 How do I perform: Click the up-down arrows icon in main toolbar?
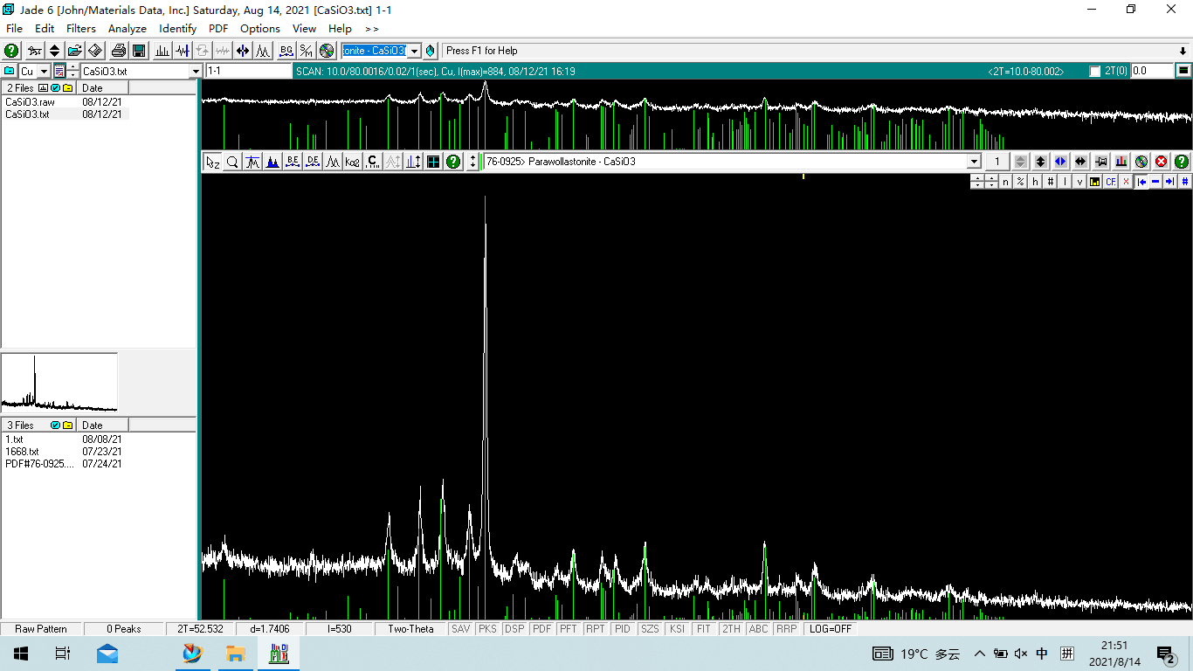pyautogui.click(x=54, y=51)
